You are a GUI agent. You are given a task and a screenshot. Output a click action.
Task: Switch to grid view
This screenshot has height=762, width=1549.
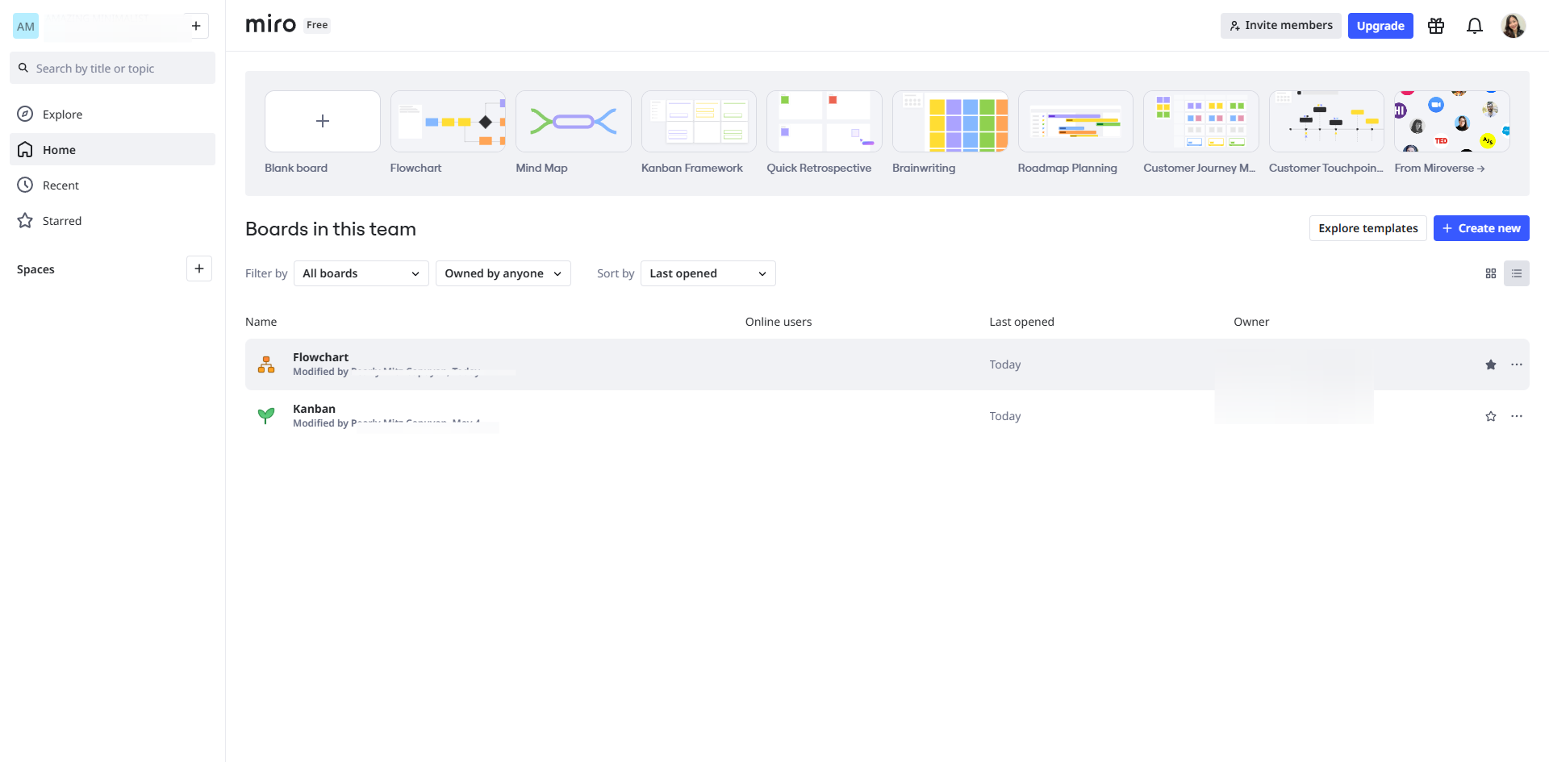1491,273
